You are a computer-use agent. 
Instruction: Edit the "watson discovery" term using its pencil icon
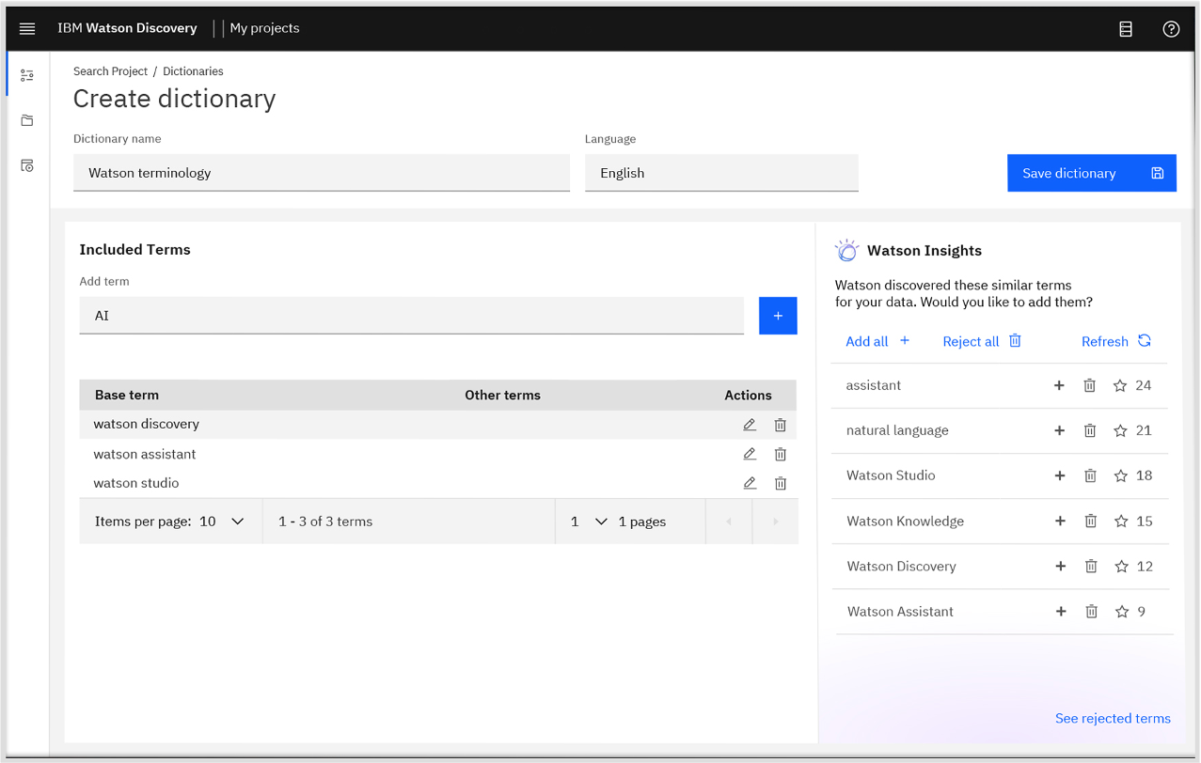(750, 424)
